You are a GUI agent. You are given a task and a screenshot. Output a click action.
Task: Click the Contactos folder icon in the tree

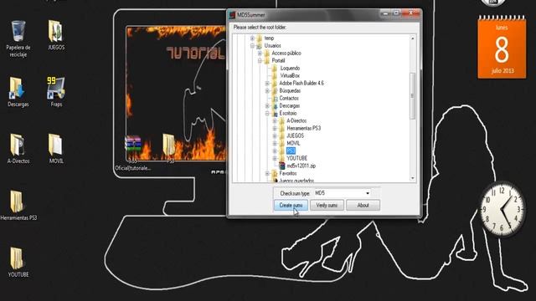[275, 99]
